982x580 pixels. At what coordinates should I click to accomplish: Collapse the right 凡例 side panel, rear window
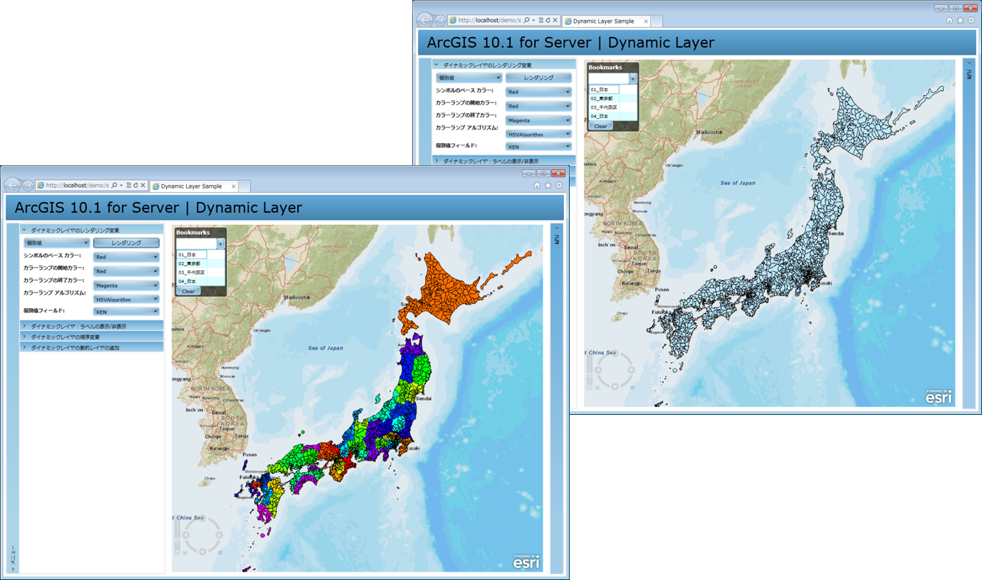(x=968, y=233)
